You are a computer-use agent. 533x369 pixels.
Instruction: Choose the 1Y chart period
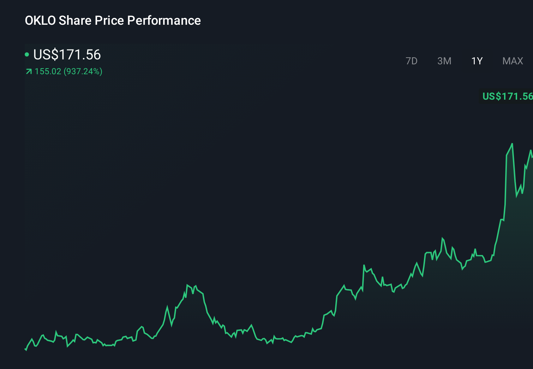[477, 61]
